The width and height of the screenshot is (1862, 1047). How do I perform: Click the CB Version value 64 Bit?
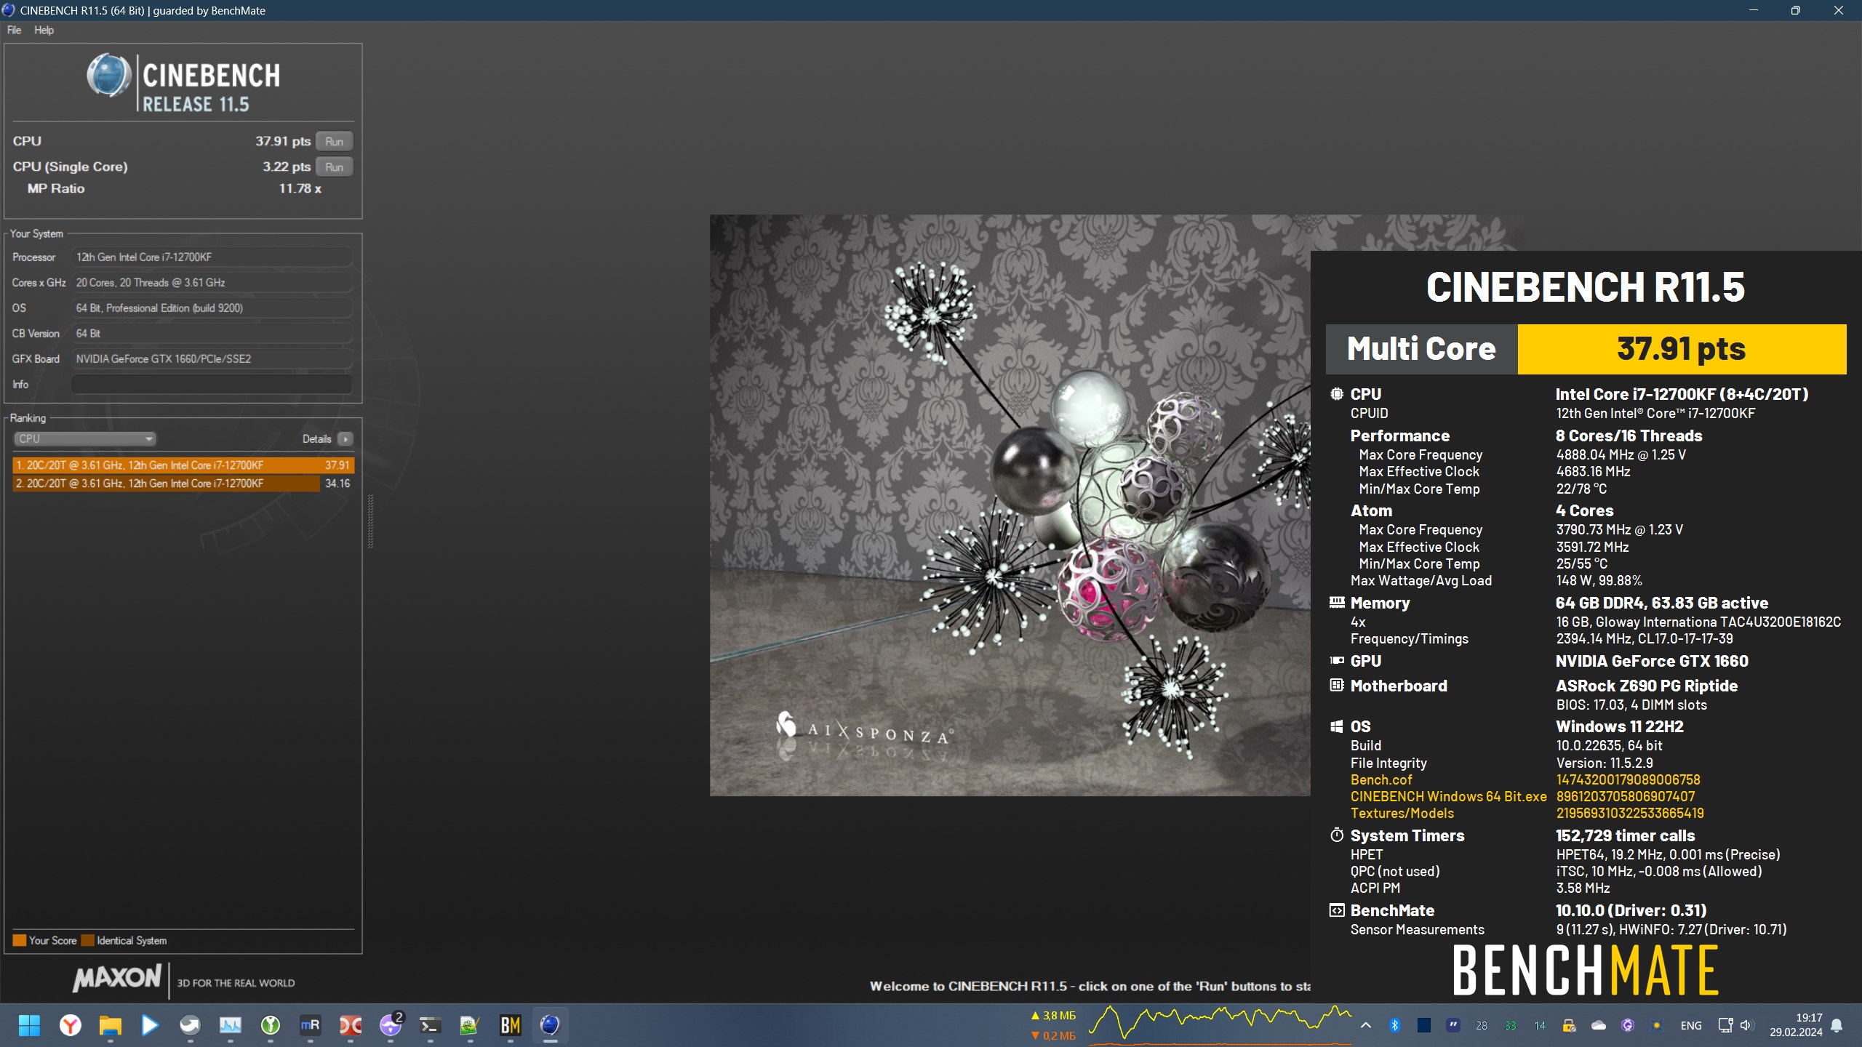coord(212,333)
